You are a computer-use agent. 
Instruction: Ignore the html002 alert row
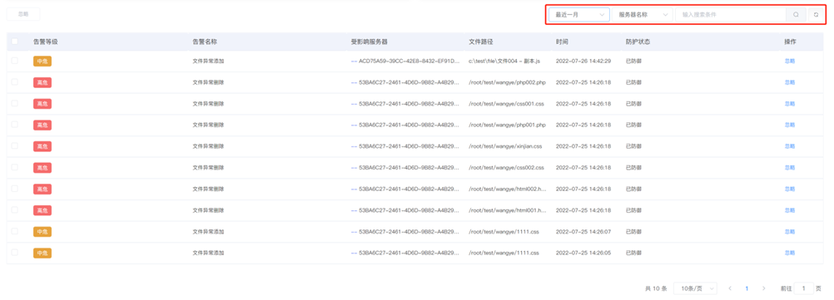(x=790, y=189)
